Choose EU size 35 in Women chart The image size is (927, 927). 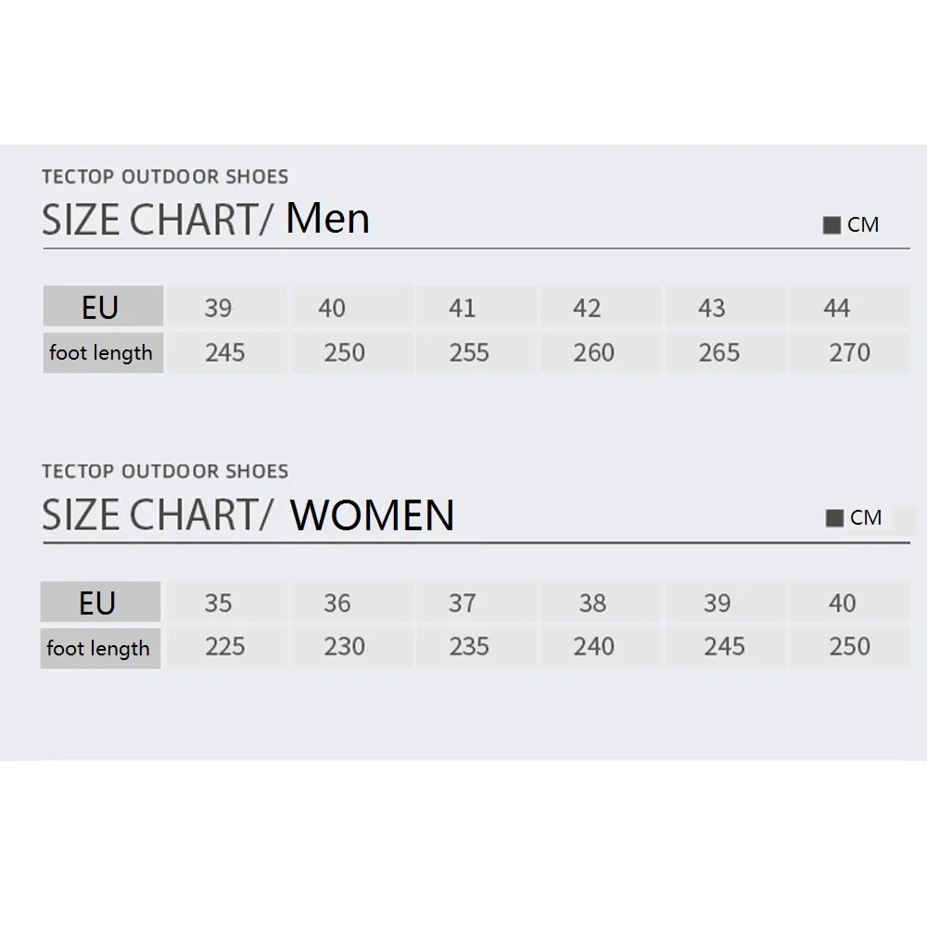click(218, 603)
